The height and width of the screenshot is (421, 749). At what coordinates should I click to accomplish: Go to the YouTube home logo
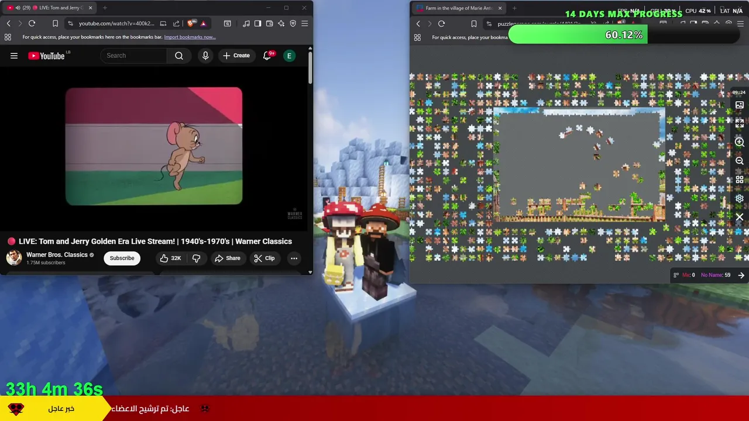pyautogui.click(x=47, y=56)
